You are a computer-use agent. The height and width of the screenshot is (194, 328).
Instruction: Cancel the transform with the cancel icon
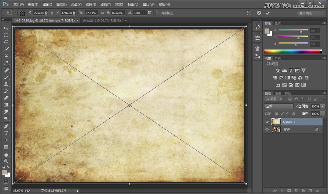click(259, 13)
